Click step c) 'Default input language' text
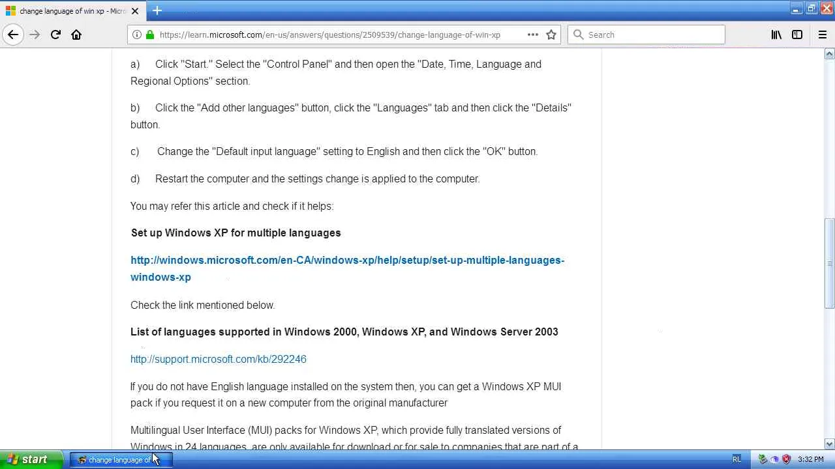 point(347,151)
